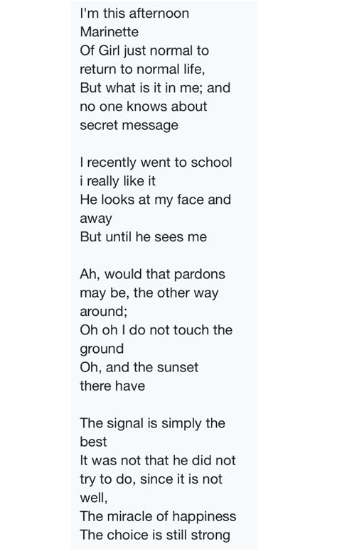
Task: Click "may be, the other way" text
Action: 149,293
